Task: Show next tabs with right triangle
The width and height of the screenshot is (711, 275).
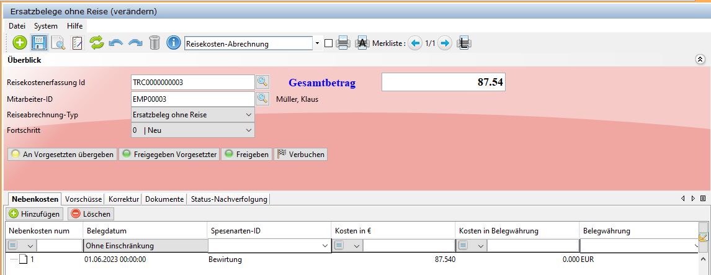Action: (x=693, y=198)
